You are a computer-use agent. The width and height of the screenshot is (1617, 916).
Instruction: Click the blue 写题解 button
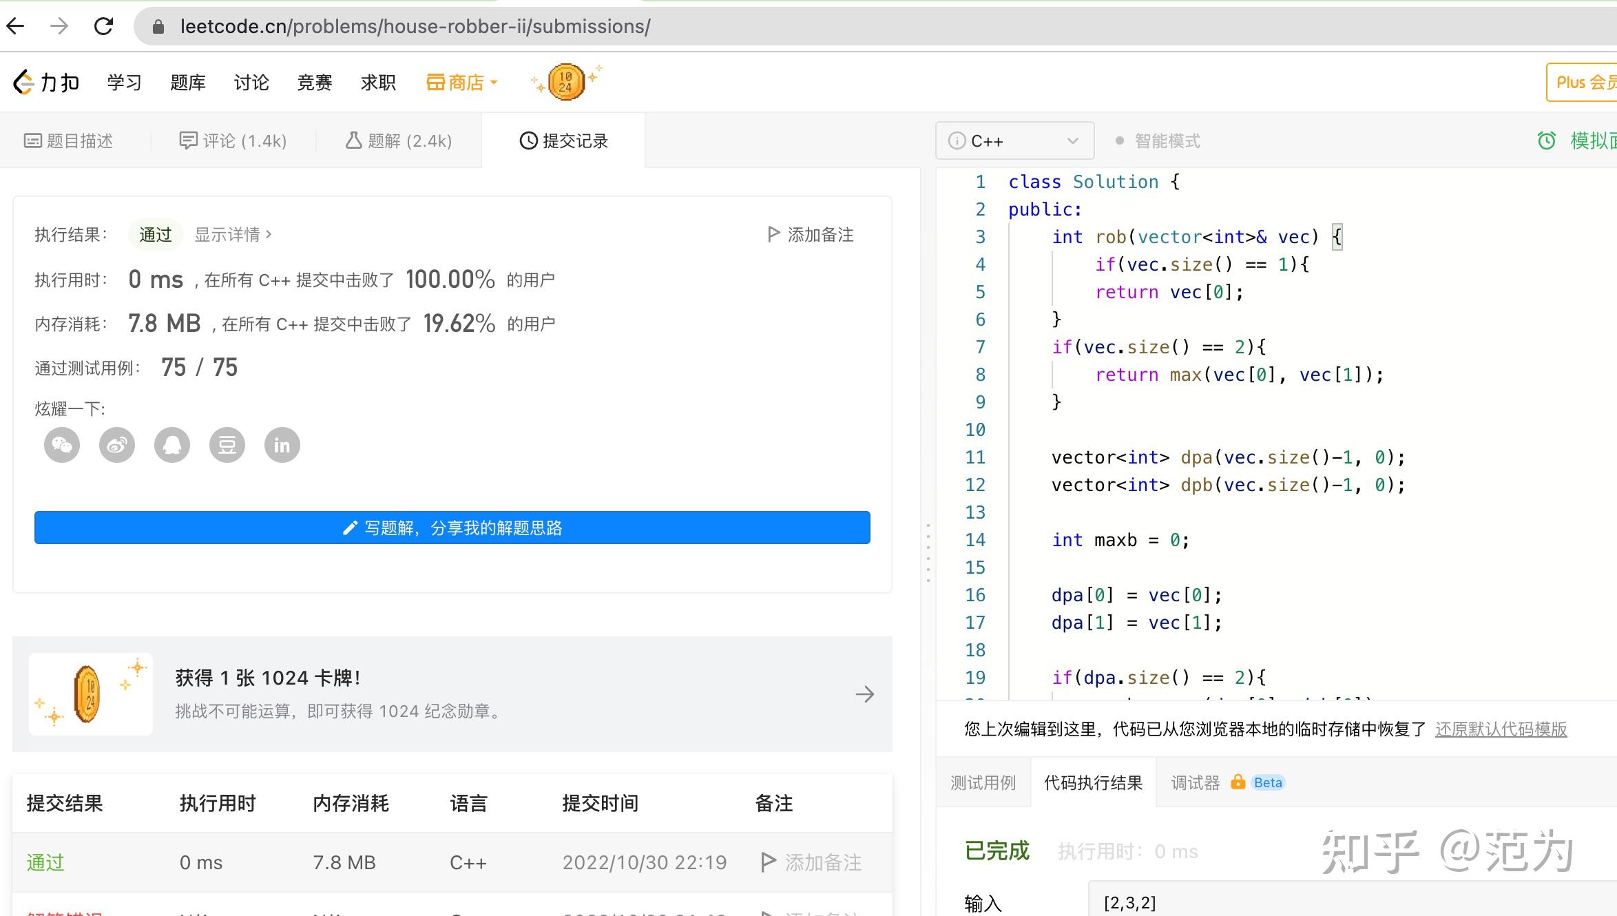[x=452, y=528]
